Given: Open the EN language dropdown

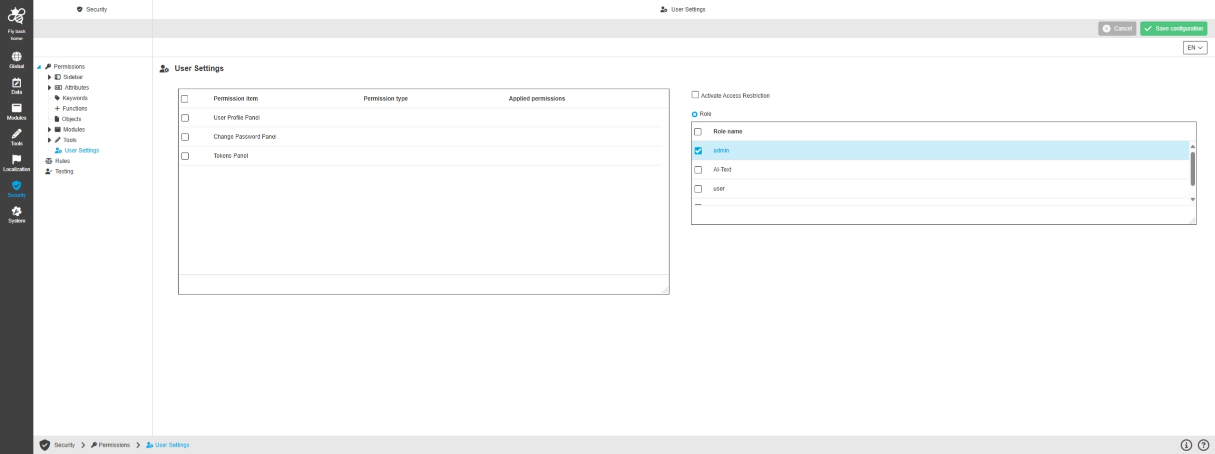Looking at the screenshot, I should (1194, 48).
